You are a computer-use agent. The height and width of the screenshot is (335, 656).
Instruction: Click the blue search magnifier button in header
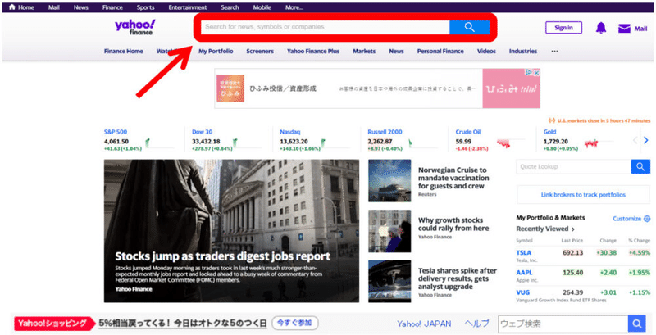click(469, 27)
